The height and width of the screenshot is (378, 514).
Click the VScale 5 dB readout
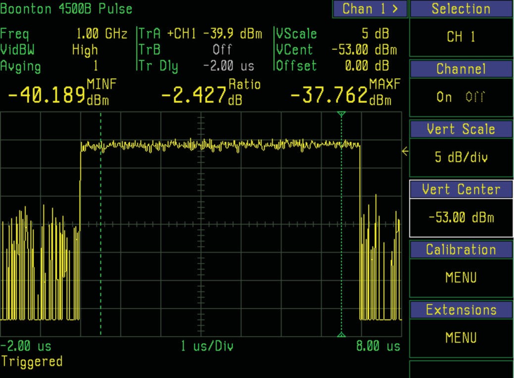tap(332, 34)
